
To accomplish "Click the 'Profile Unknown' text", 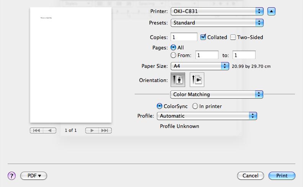I will point(179,126).
